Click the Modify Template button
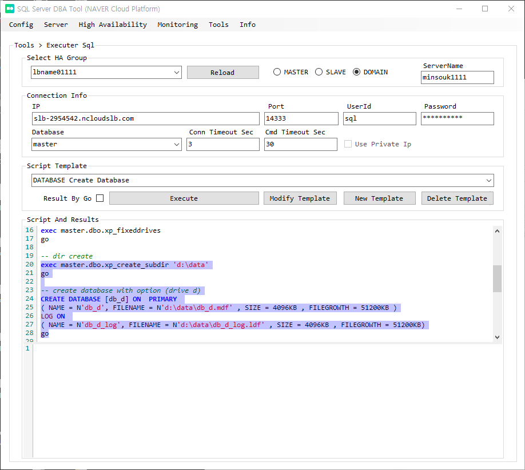The image size is (525, 470). tap(300, 198)
